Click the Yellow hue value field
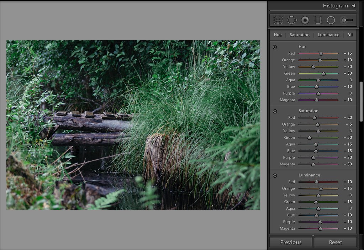364x250 pixels. [348, 67]
